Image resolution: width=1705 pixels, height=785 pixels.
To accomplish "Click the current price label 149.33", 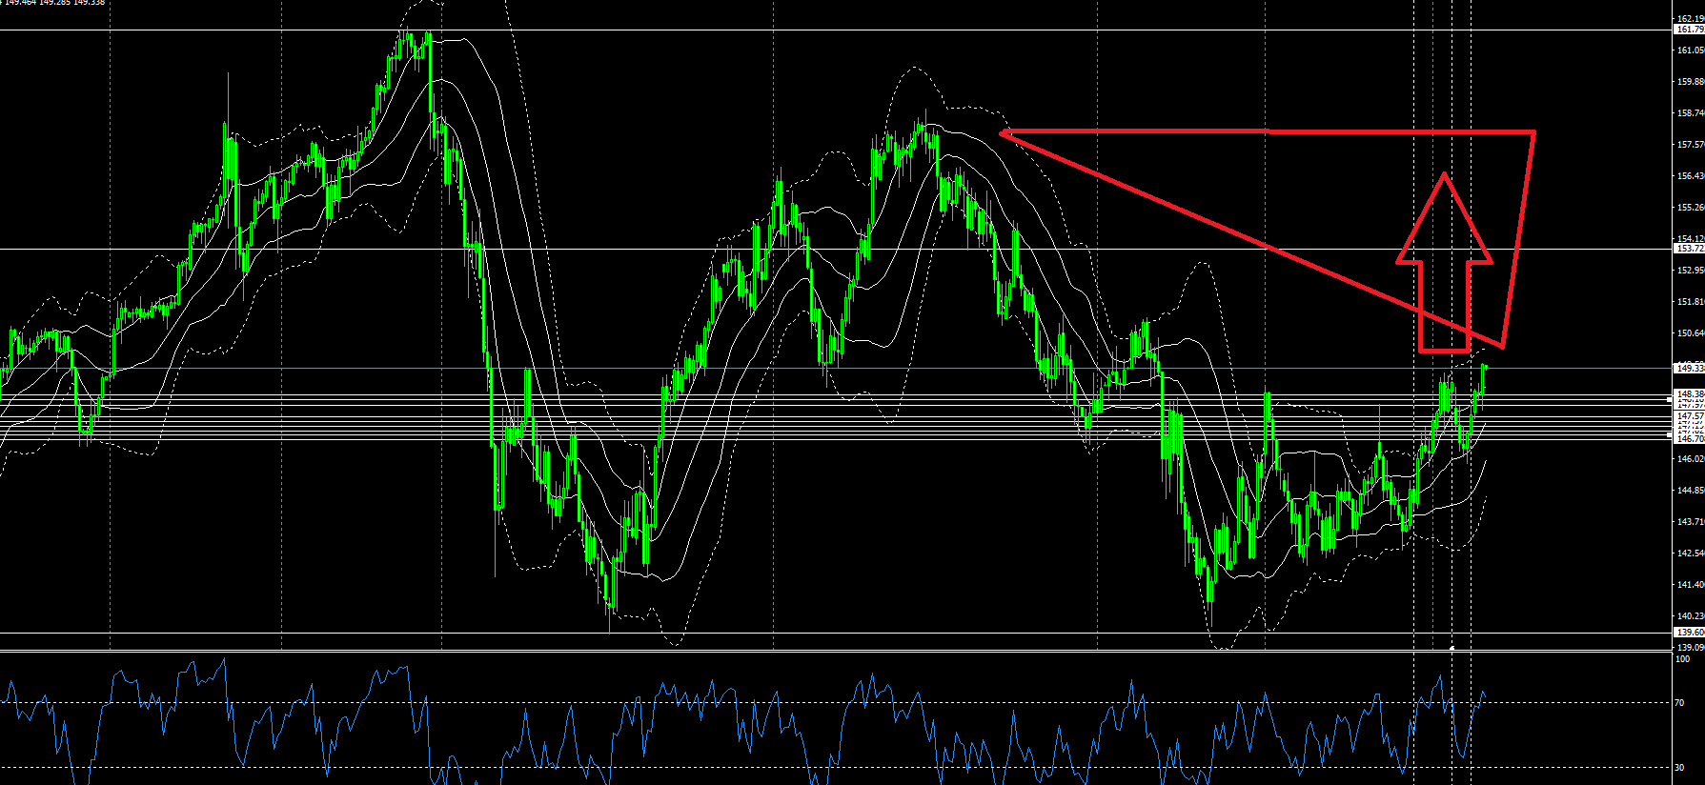I will 1689,368.
